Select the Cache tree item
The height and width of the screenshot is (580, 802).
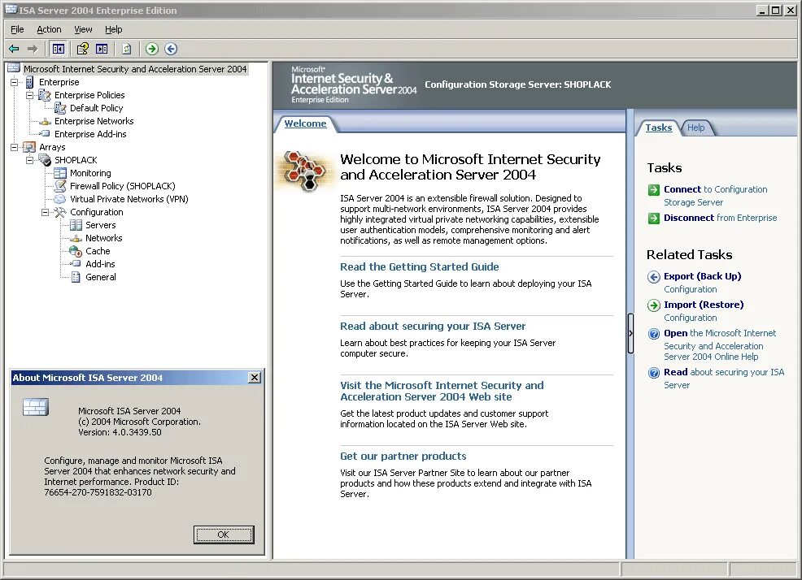[98, 251]
